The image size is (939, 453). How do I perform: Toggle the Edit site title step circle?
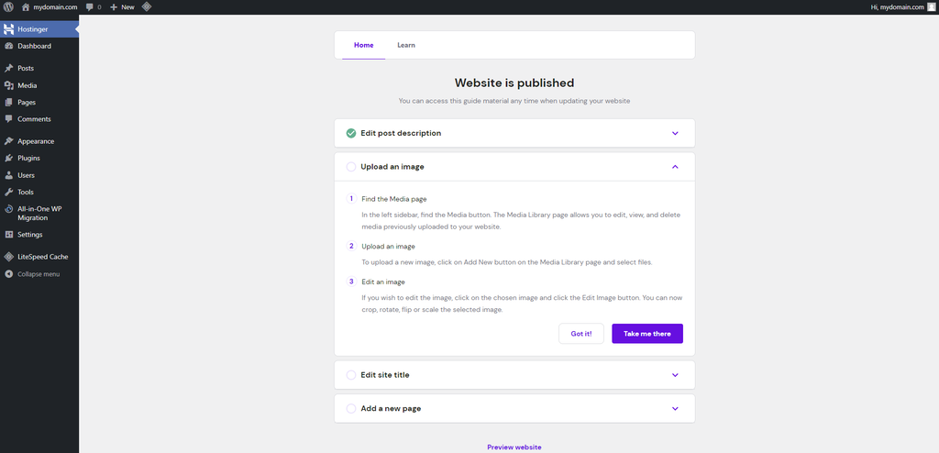[351, 375]
